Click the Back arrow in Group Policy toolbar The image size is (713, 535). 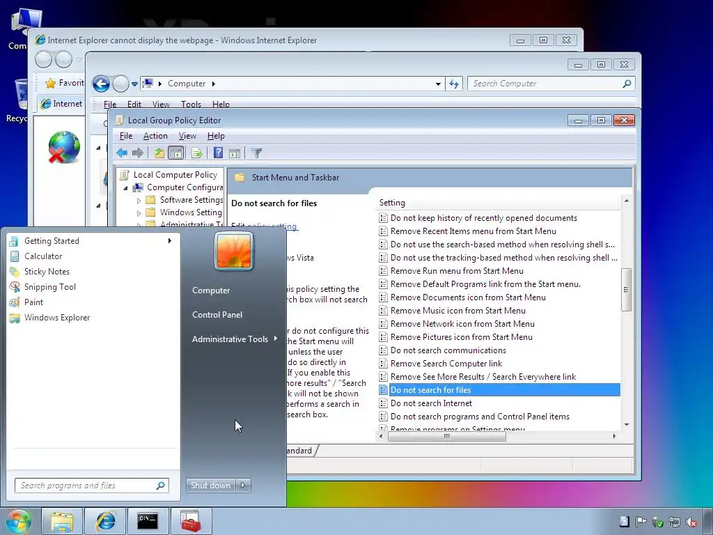coord(121,153)
